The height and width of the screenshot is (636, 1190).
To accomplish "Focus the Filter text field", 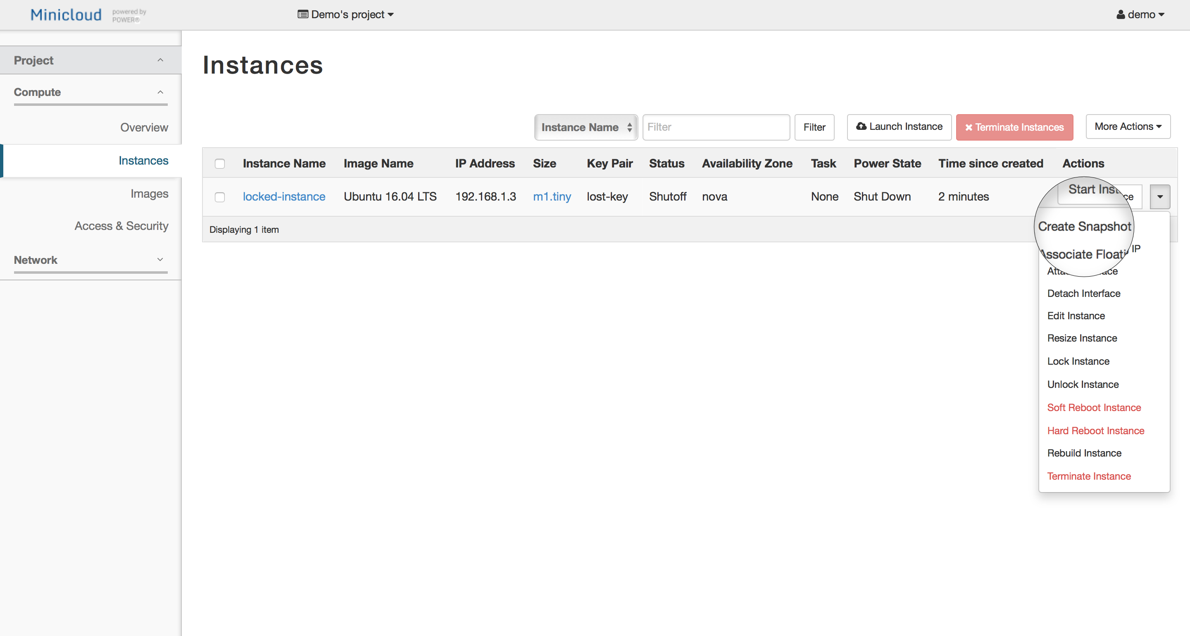I will click(716, 127).
